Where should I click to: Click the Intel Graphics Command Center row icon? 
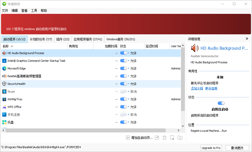tap(4, 61)
